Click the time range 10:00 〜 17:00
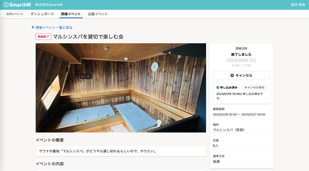The image size is (309, 171). 241,65
